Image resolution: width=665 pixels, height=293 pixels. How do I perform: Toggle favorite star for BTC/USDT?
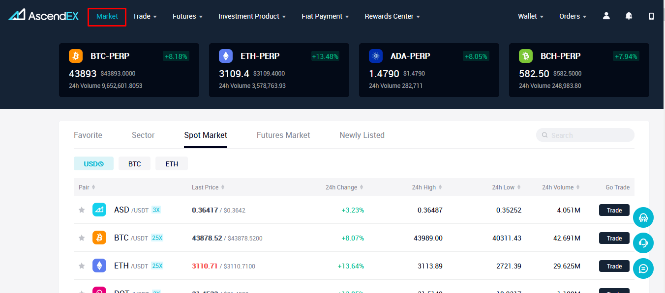click(82, 238)
